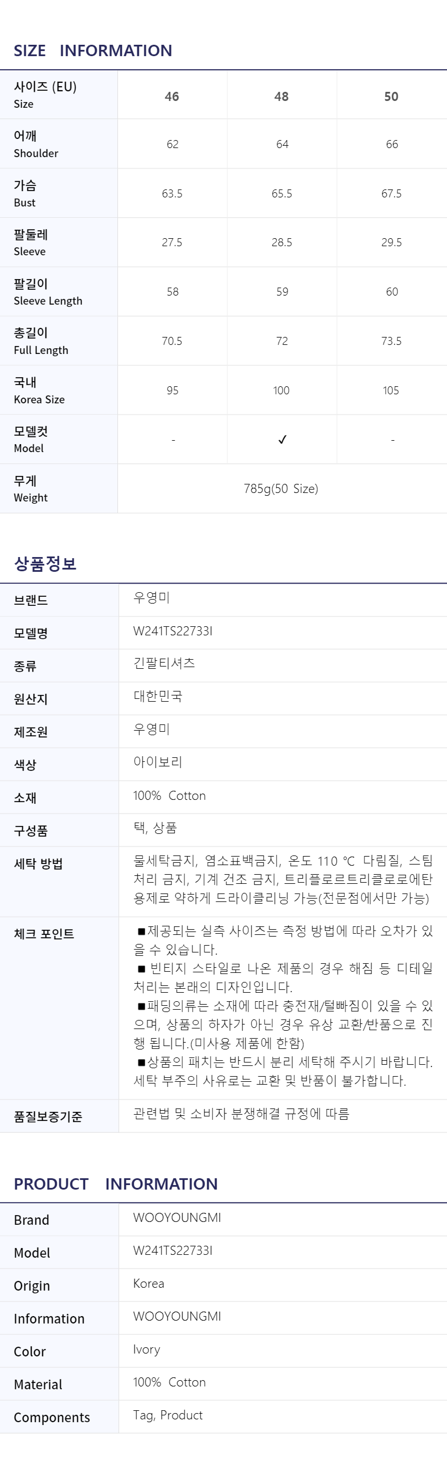Click the Korea Size value 100
Screen dimensions: 447x1471
tap(281, 391)
